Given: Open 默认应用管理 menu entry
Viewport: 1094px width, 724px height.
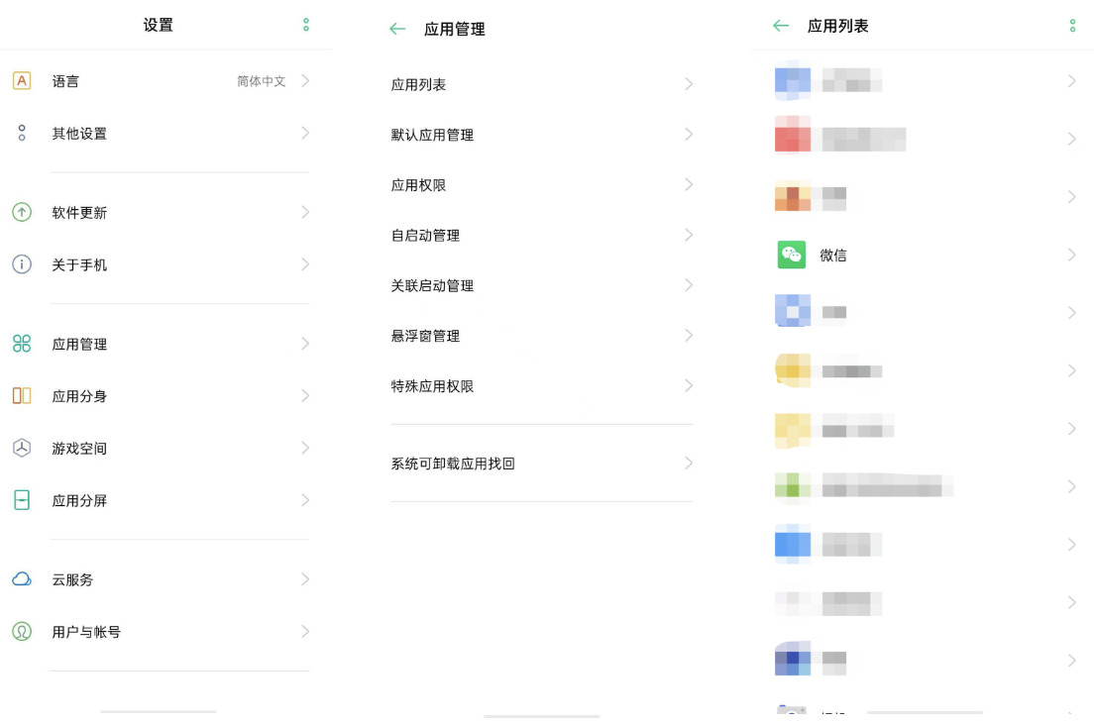Looking at the screenshot, I should (432, 135).
